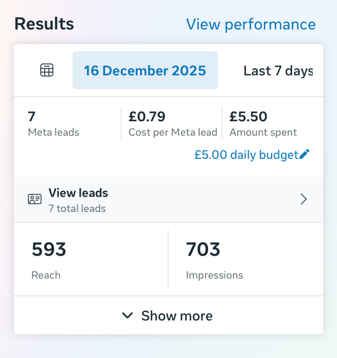Click the Results section heading

44,24
